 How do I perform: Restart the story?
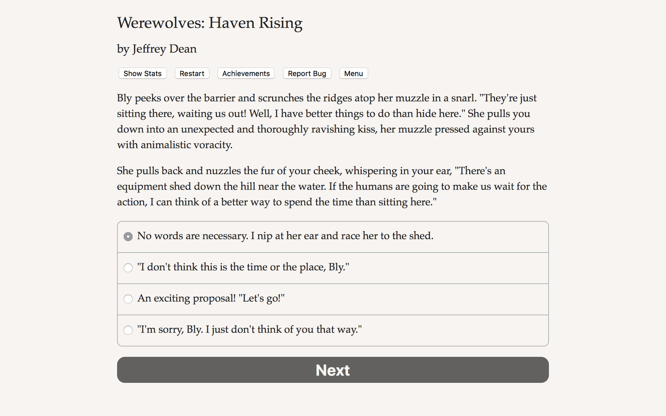(192, 73)
